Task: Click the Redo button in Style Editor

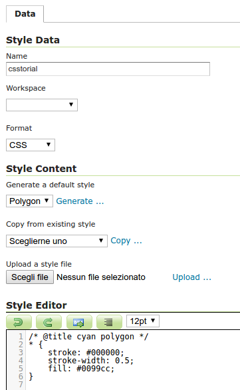Action: click(49, 322)
